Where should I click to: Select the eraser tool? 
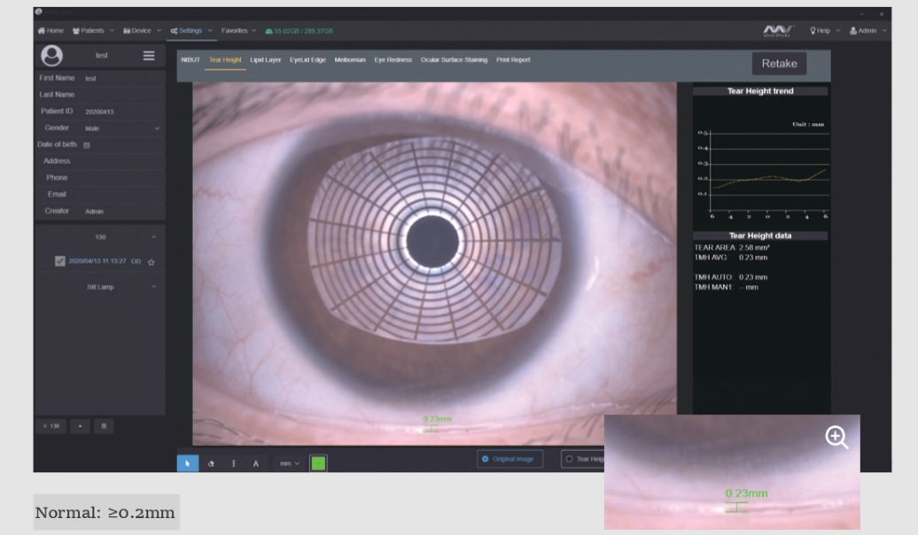[211, 462]
